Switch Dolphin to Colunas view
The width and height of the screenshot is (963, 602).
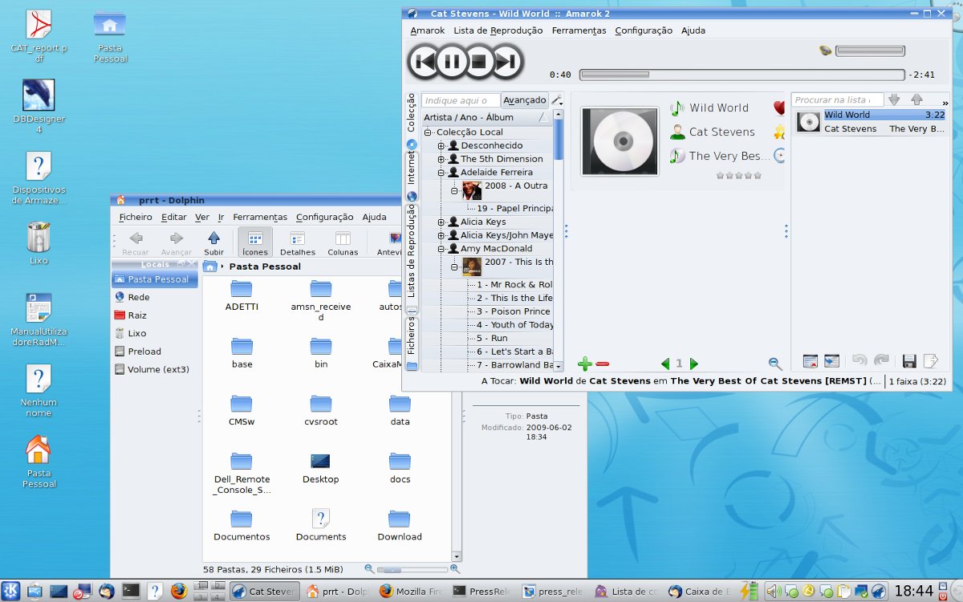[343, 242]
